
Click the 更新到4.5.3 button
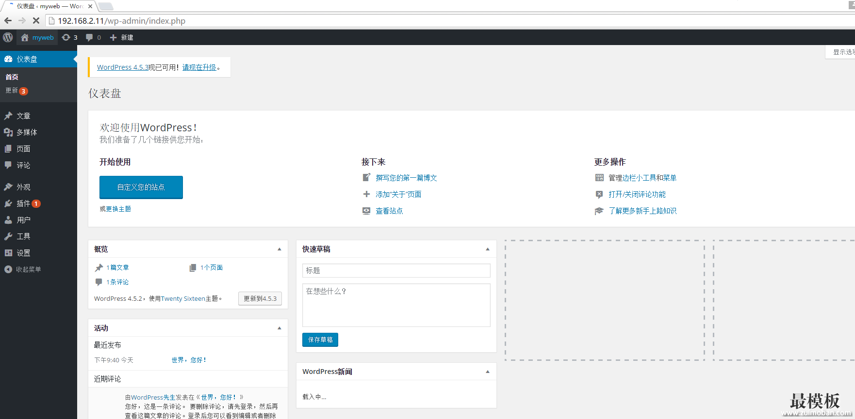(x=260, y=298)
